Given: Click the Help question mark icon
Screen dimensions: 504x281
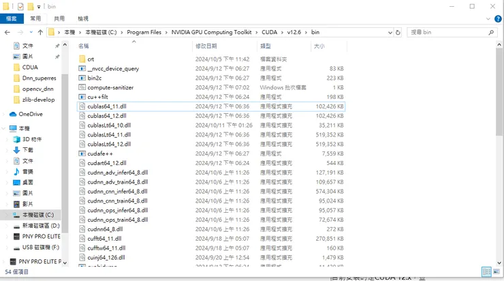Looking at the screenshot, I should tap(498, 18).
